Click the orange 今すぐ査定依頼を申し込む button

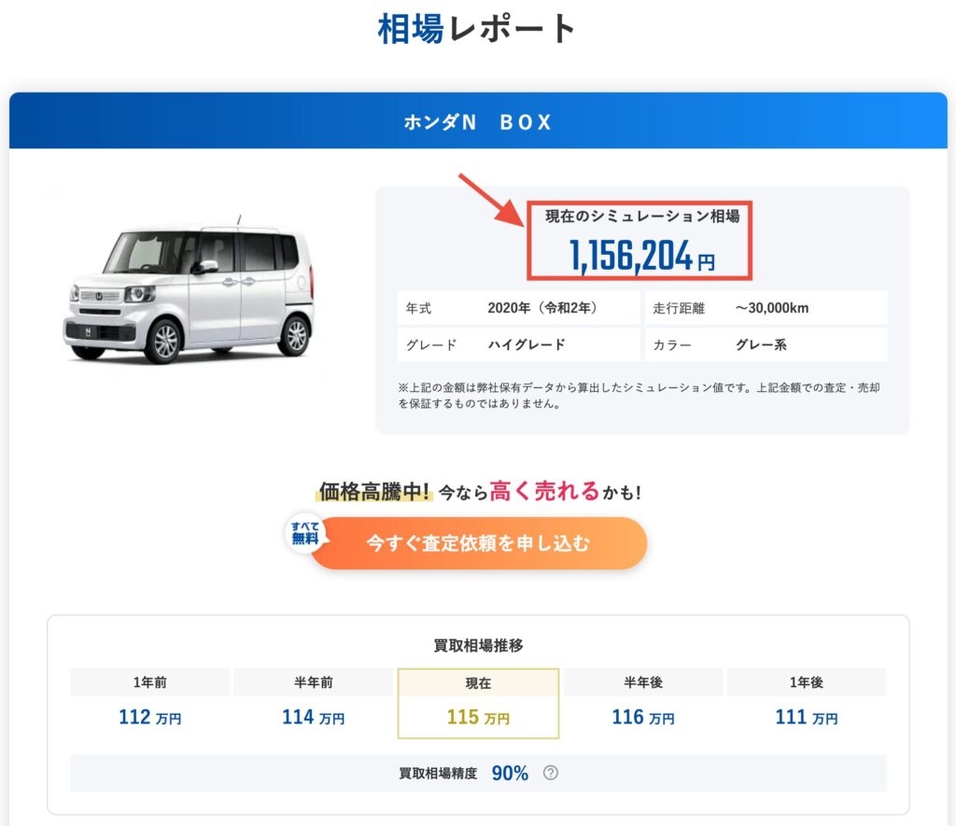click(479, 543)
